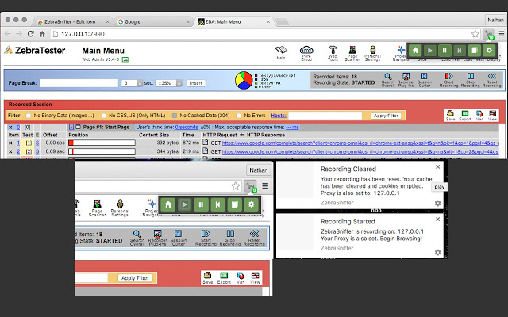Click the pause button in the enlarged inset popup
The width and height of the screenshot is (508, 317).
click(x=201, y=204)
